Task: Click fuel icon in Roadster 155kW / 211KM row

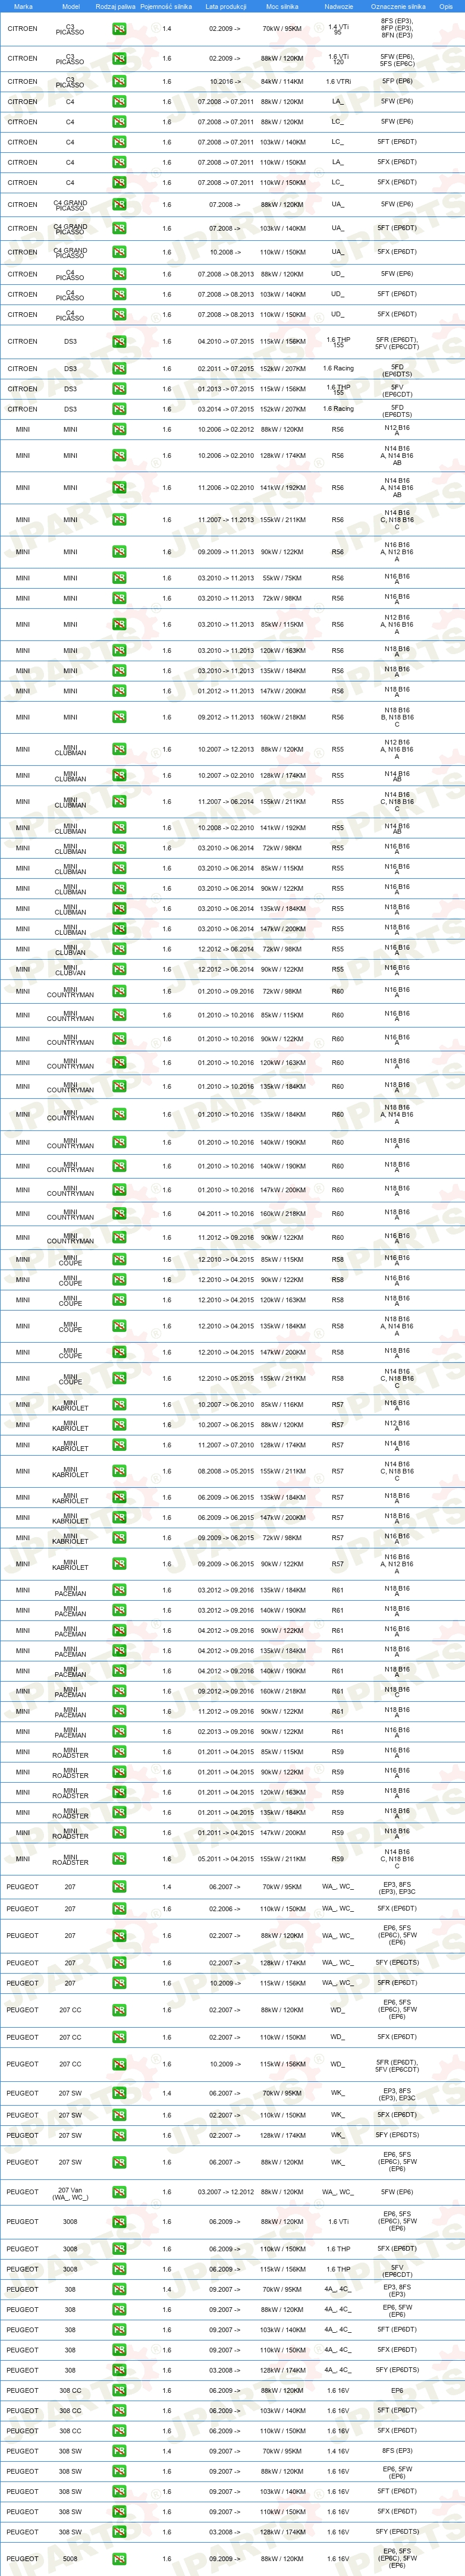Action: (119, 1859)
